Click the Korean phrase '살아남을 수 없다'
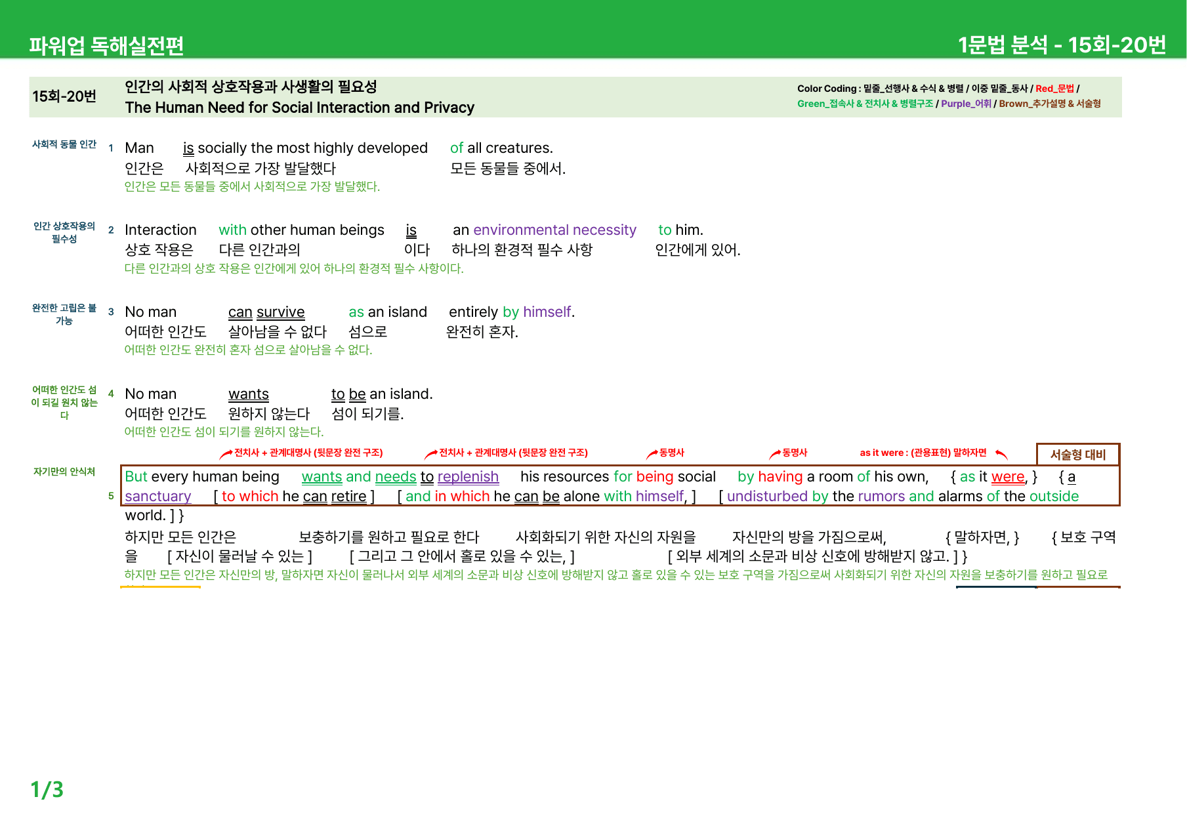This screenshot has width=1187, height=839. pyautogui.click(x=277, y=332)
